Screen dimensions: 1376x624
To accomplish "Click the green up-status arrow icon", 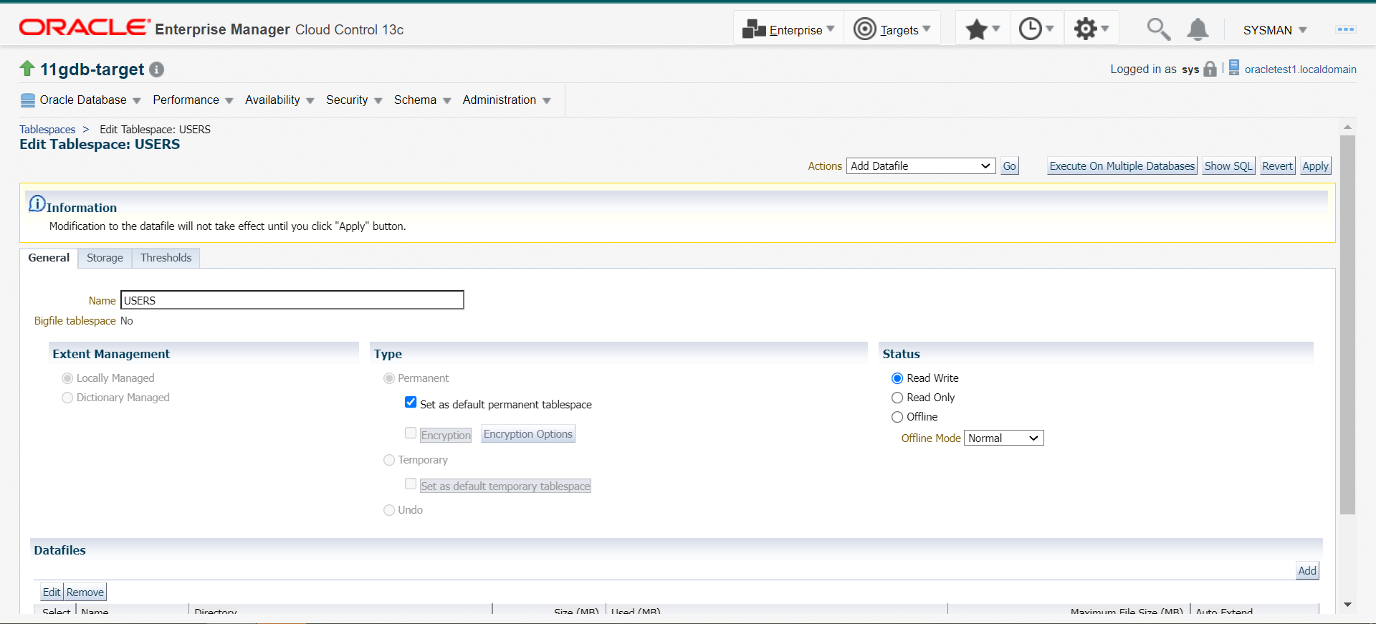I will click(x=27, y=68).
